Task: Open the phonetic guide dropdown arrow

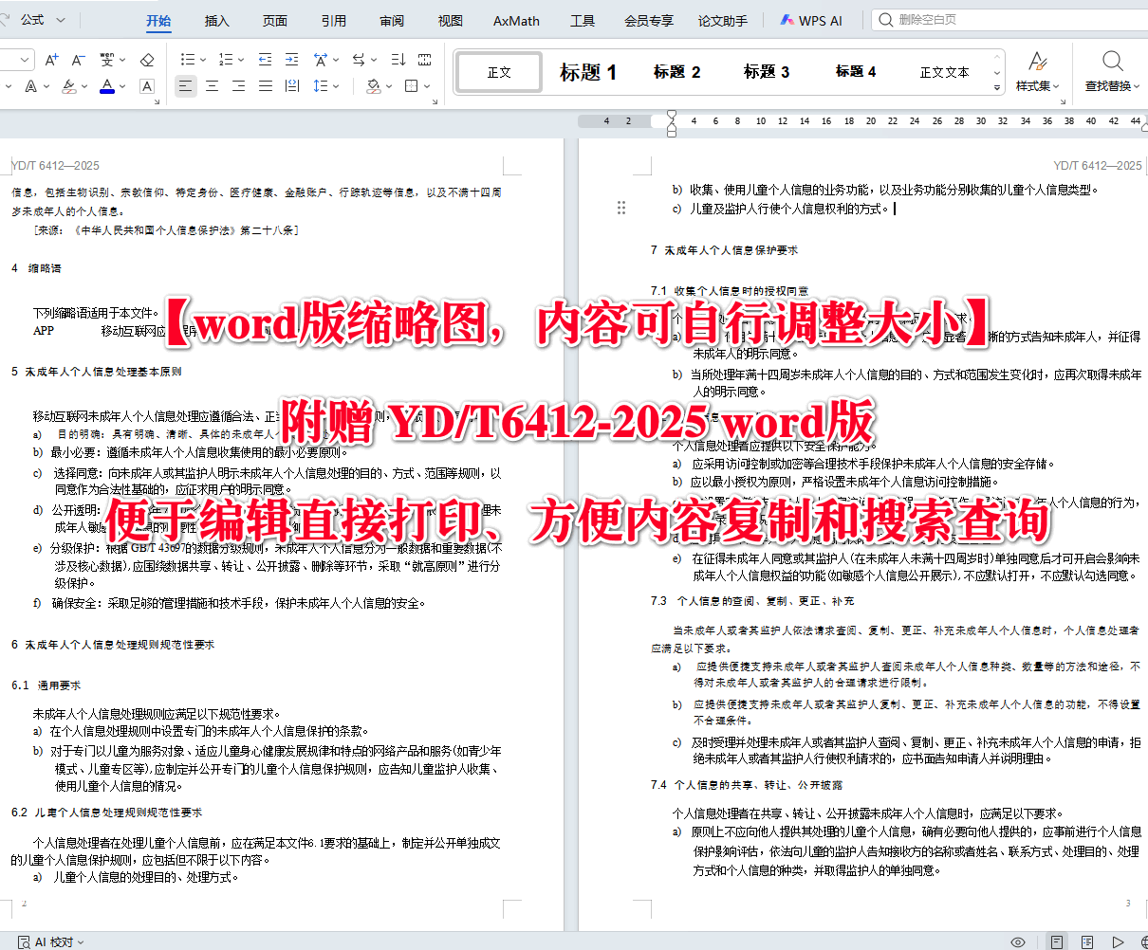Action: (x=121, y=60)
